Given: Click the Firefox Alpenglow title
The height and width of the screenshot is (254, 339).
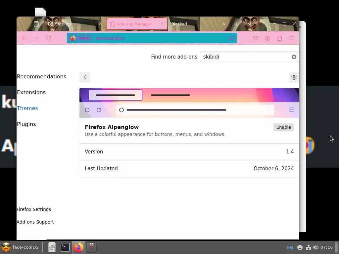Looking at the screenshot, I should tap(112, 127).
